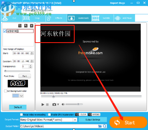148x130 pixels.
Task: Decrease Transparence with the down arrow
Action: pos(30,67)
